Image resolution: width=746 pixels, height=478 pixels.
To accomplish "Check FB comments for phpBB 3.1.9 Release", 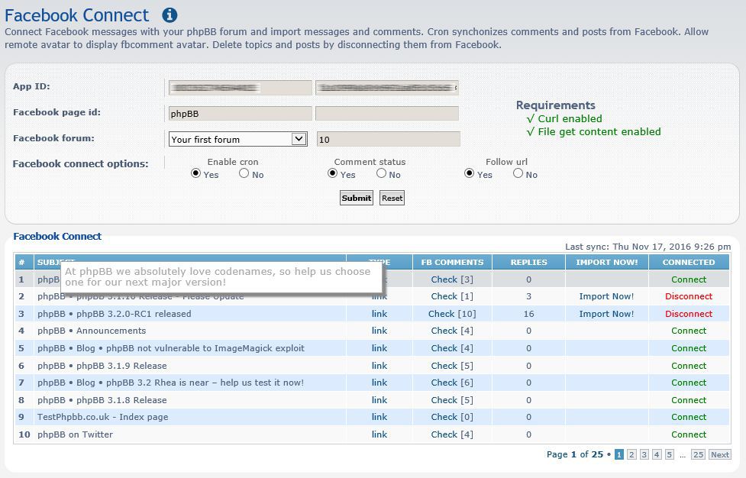I will point(451,366).
